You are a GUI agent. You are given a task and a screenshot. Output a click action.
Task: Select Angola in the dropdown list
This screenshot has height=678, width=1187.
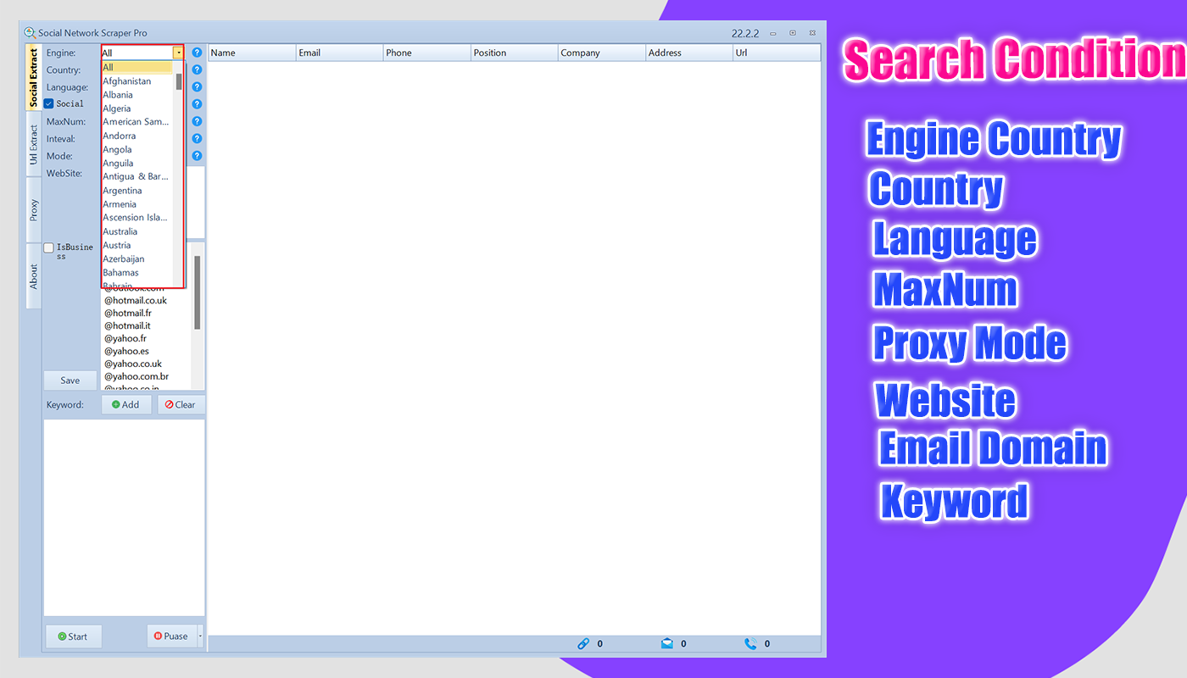(137, 149)
